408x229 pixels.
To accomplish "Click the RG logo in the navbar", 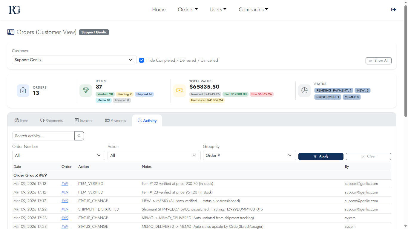I will click(x=14, y=10).
